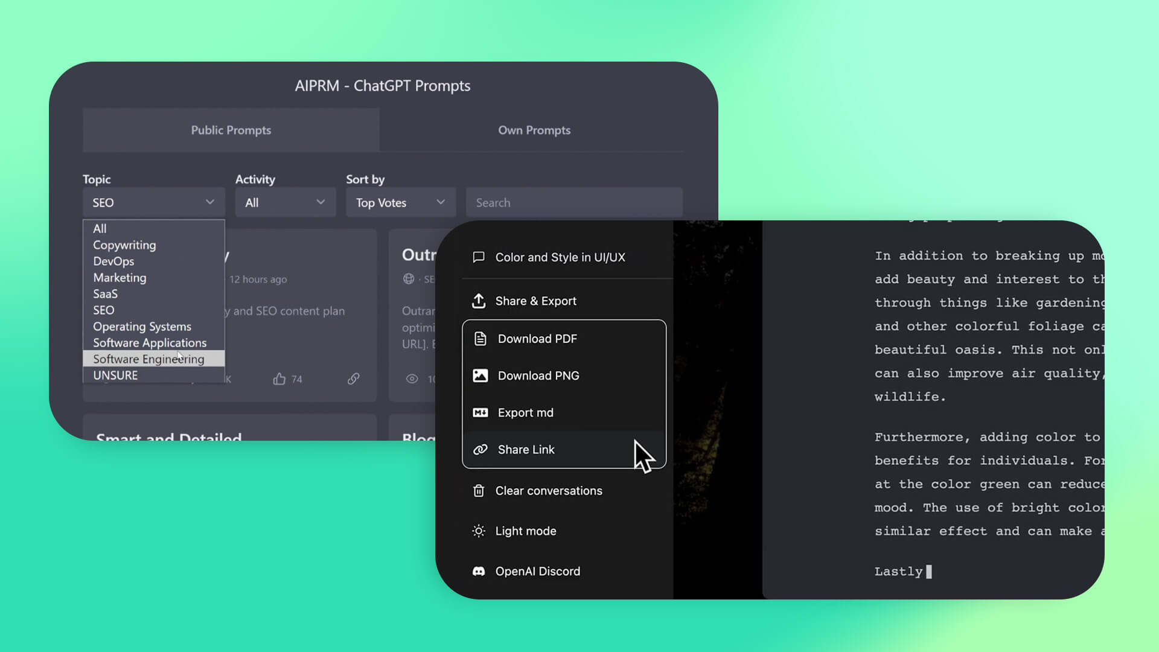This screenshot has height=652, width=1159.
Task: Click the Light mode sun icon
Action: [478, 531]
